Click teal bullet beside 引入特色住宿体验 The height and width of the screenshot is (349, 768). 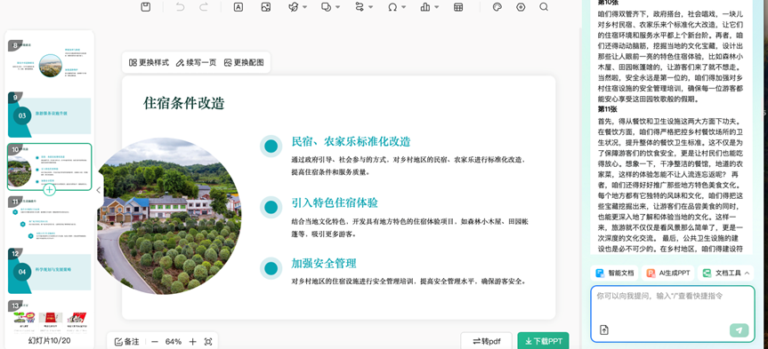pos(271,207)
